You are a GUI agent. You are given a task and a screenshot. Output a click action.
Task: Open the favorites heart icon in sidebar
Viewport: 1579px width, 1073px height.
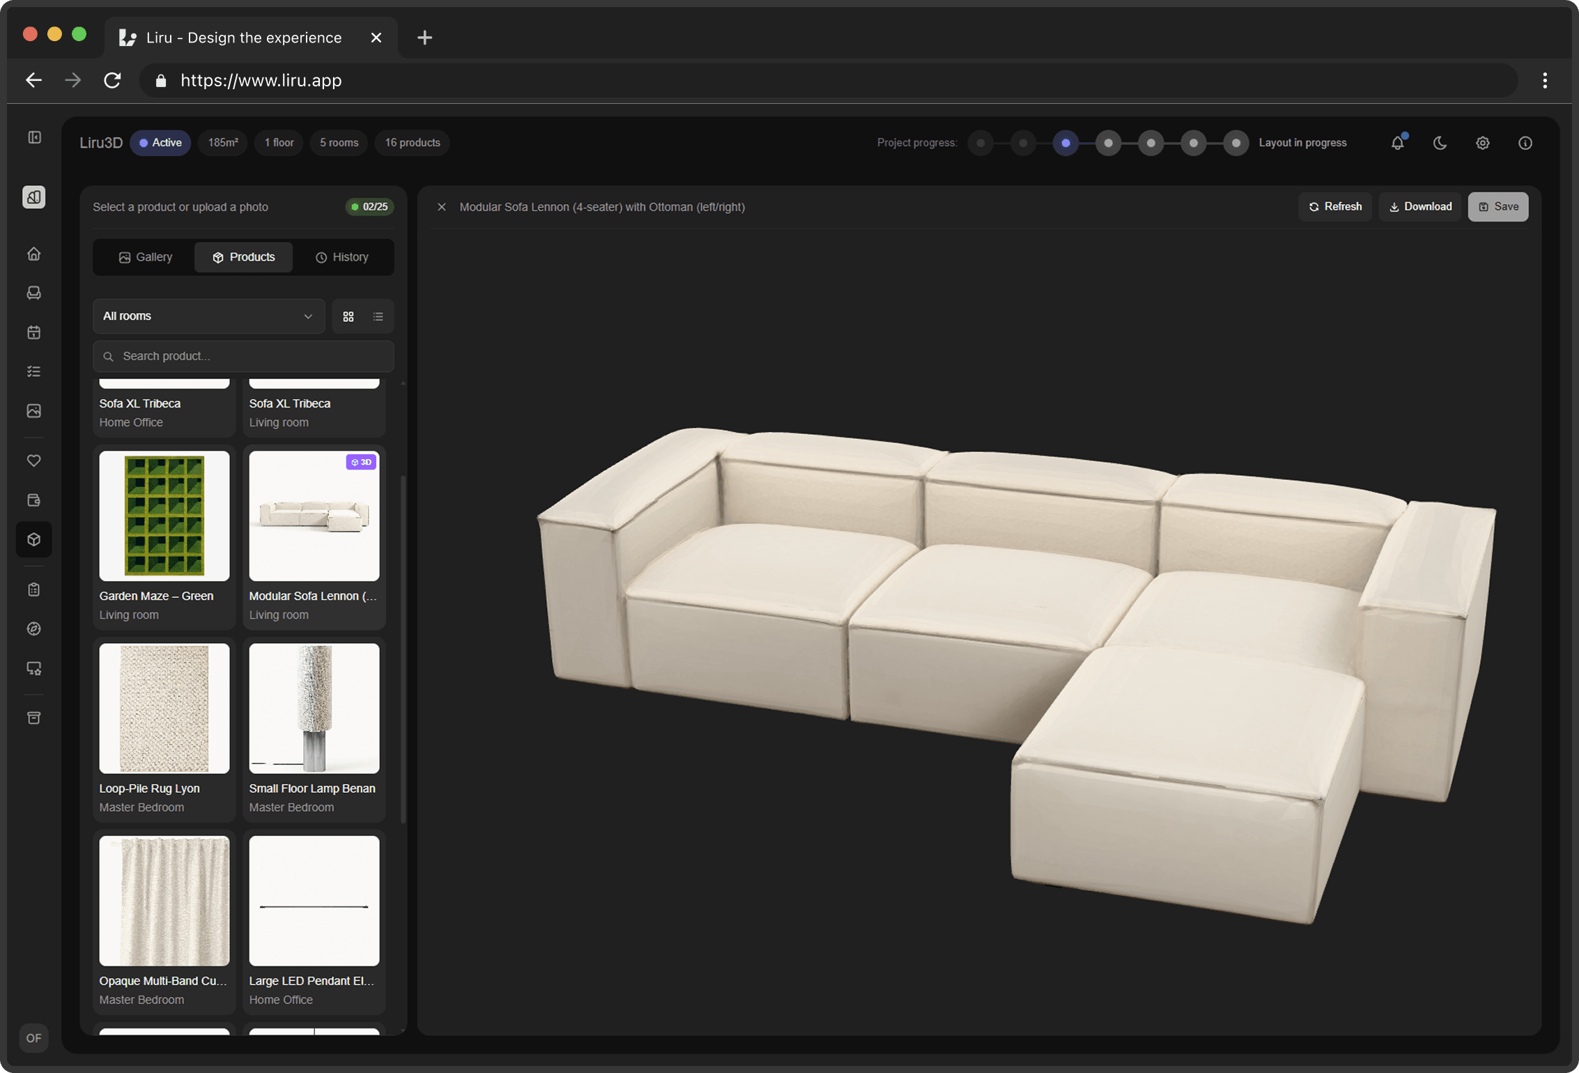coord(33,461)
